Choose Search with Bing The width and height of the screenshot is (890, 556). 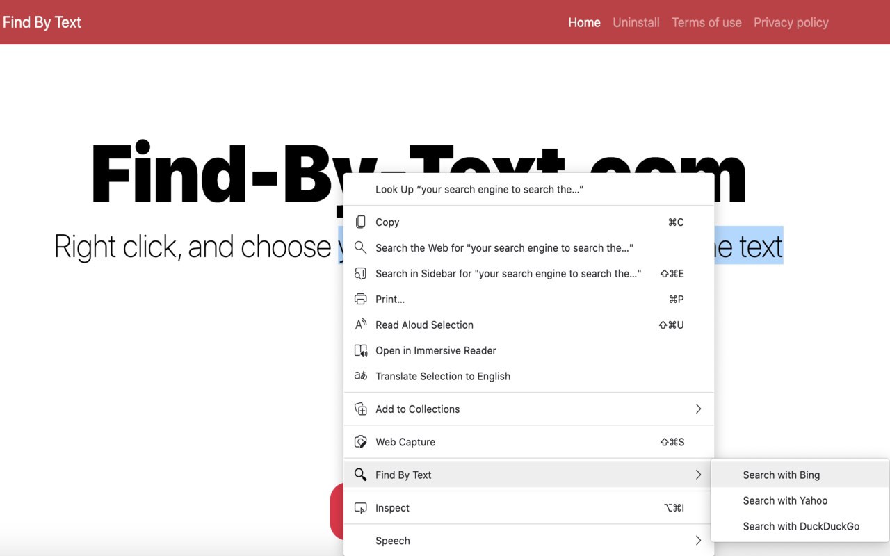tap(800, 475)
